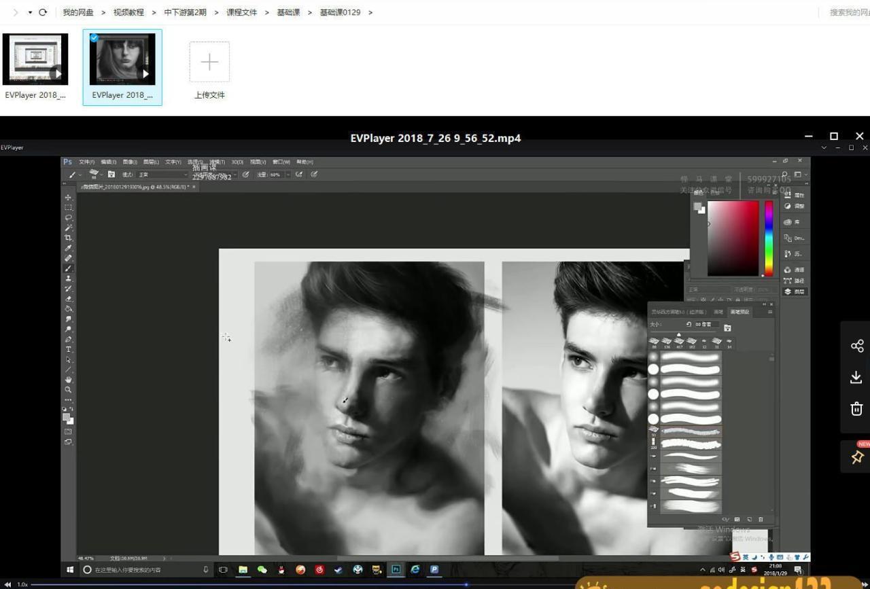Switch to the 画笔预设 tab
The width and height of the screenshot is (870, 589).
coord(739,312)
